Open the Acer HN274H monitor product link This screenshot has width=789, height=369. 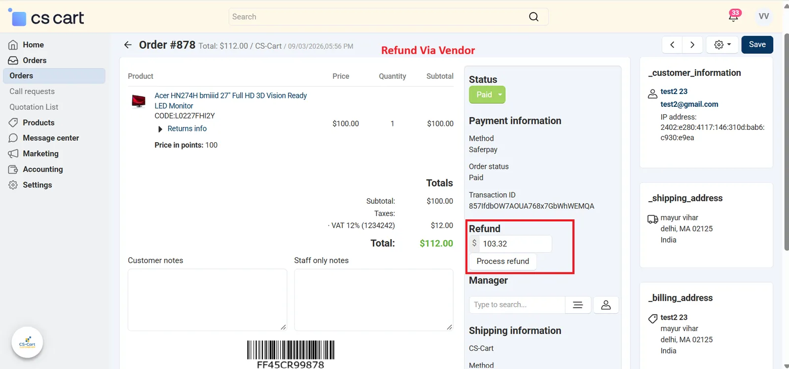230,100
